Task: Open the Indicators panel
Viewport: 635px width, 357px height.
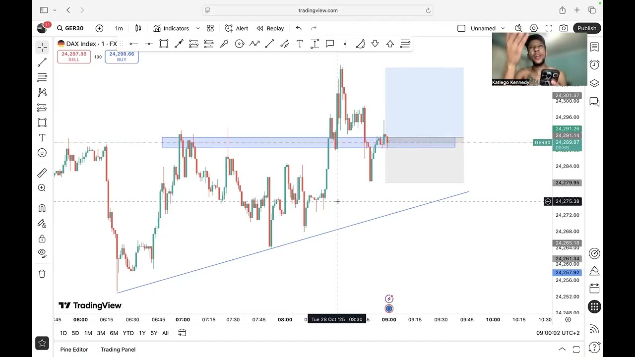Action: [171, 28]
